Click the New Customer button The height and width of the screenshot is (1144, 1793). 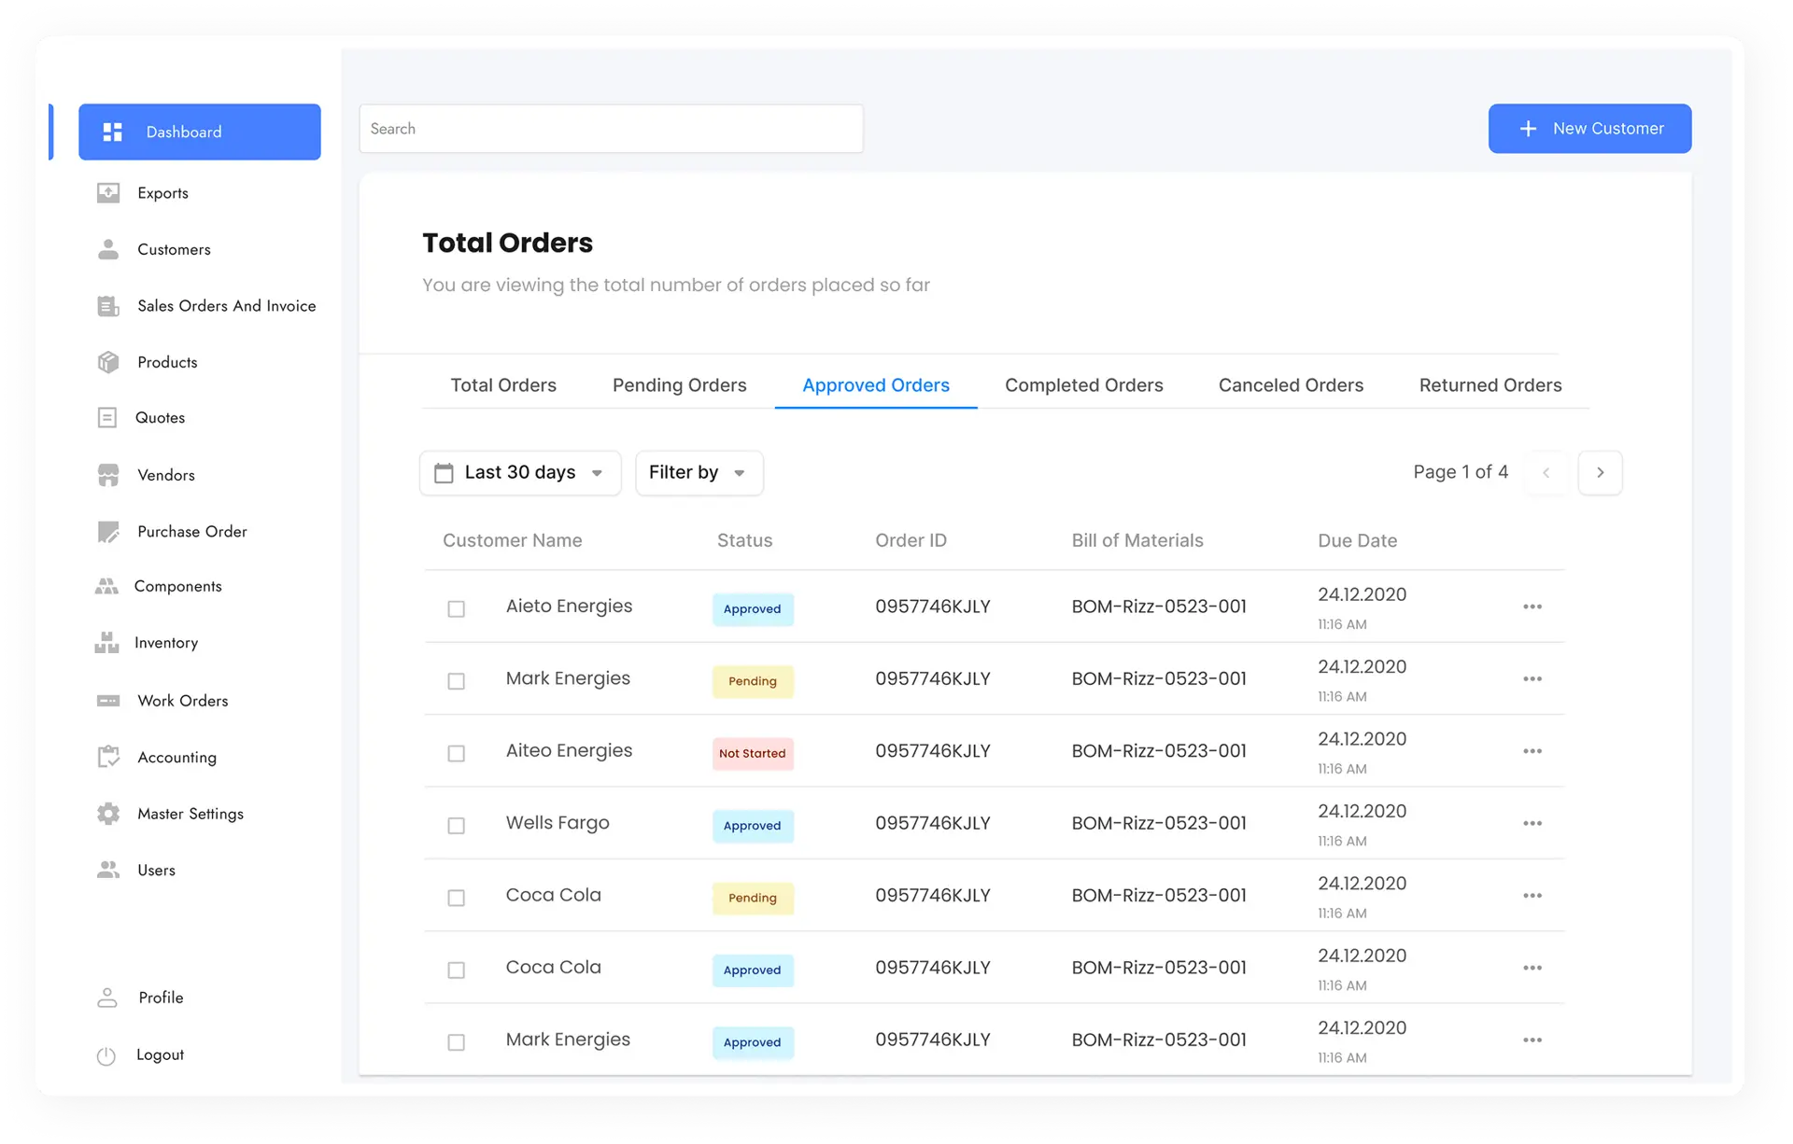(x=1589, y=128)
